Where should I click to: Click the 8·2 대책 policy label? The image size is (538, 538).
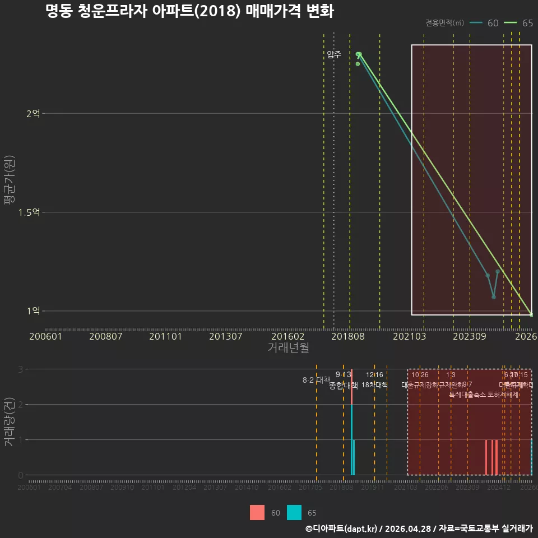point(316,380)
